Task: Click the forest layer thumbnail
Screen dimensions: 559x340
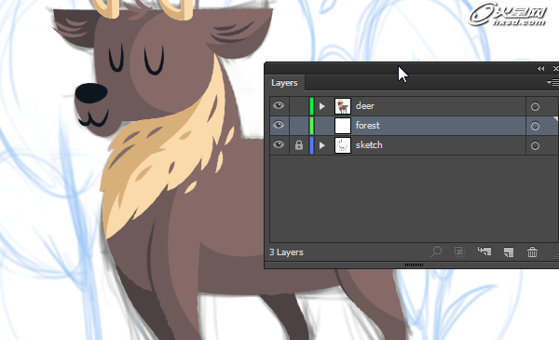Action: [x=343, y=126]
